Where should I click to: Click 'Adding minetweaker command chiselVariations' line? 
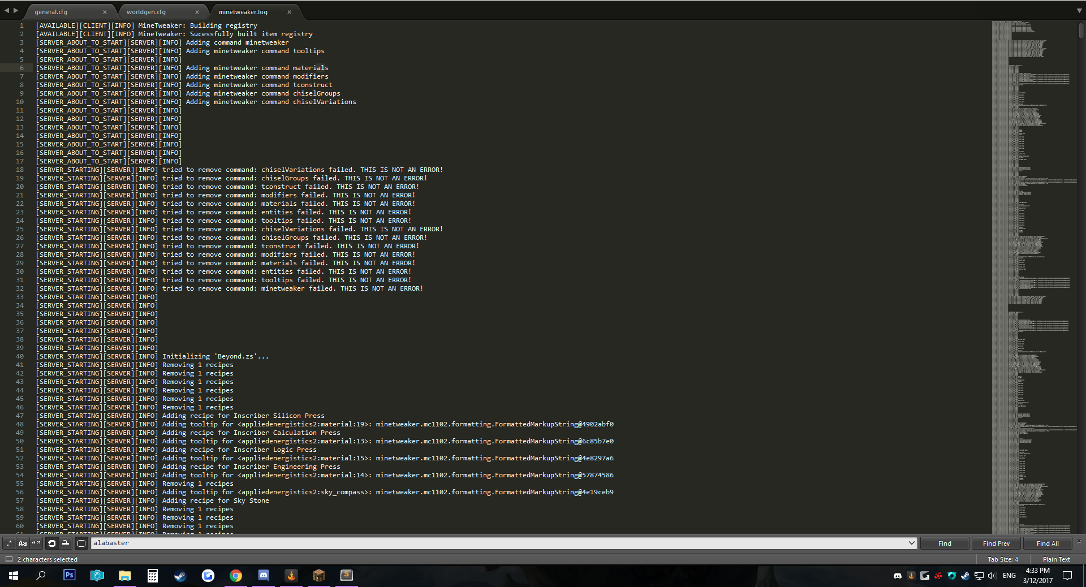point(271,102)
